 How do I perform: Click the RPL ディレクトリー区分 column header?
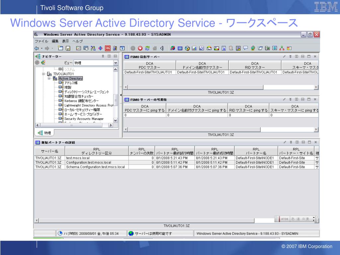point(97,151)
